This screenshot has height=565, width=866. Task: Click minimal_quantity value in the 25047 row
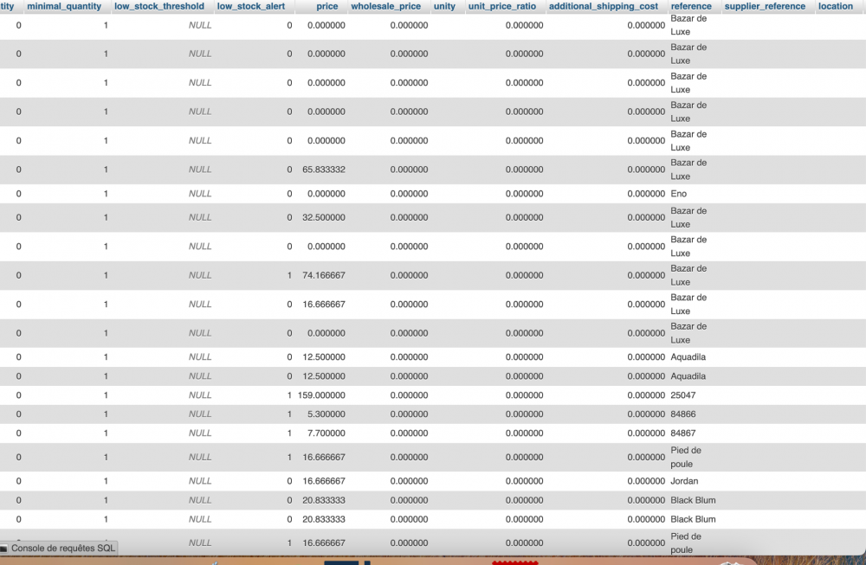[106, 395]
